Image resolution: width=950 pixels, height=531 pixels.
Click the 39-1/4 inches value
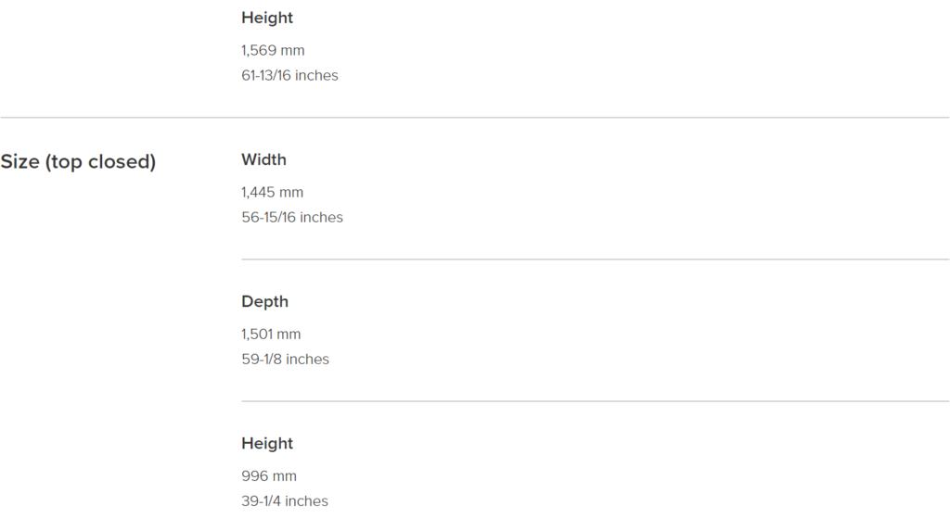(285, 500)
